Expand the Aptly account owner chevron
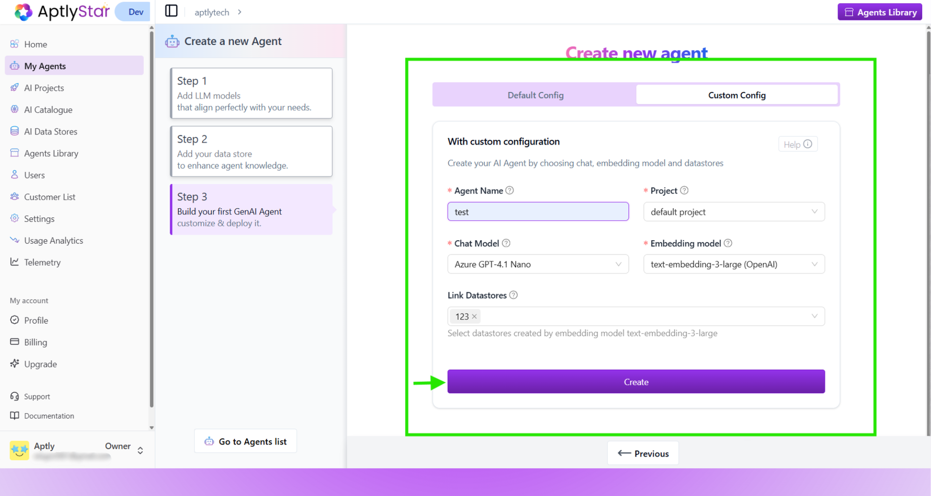Viewport: 931px width, 496px height. pos(140,450)
